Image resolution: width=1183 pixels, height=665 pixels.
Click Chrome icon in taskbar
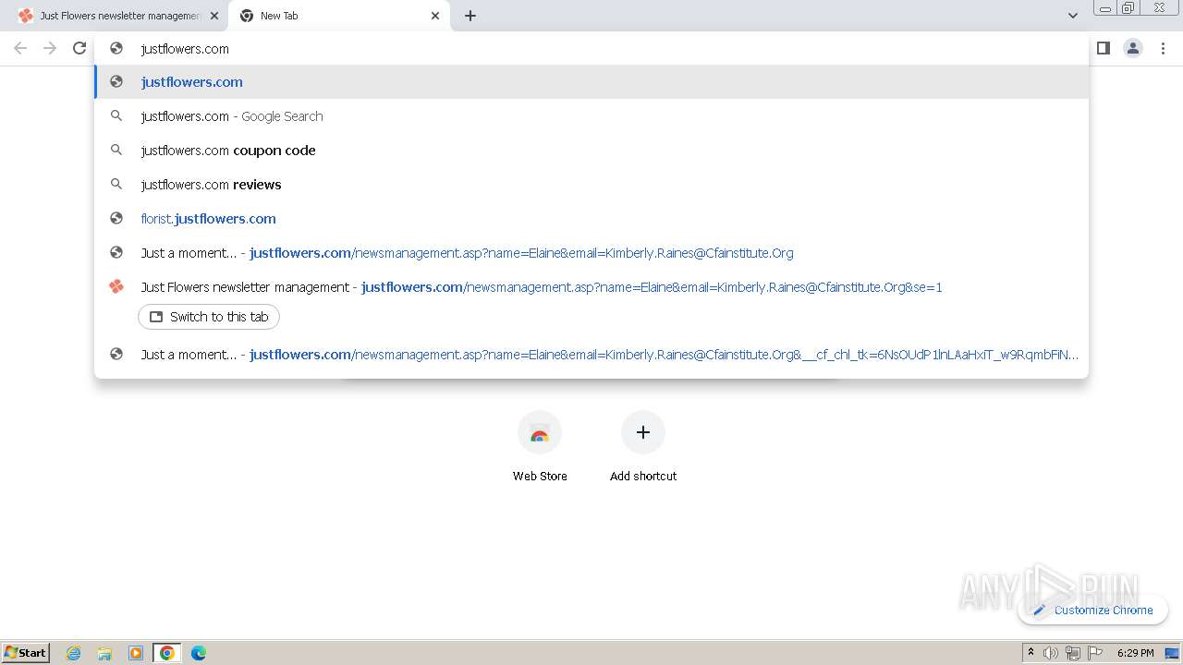pos(167,653)
